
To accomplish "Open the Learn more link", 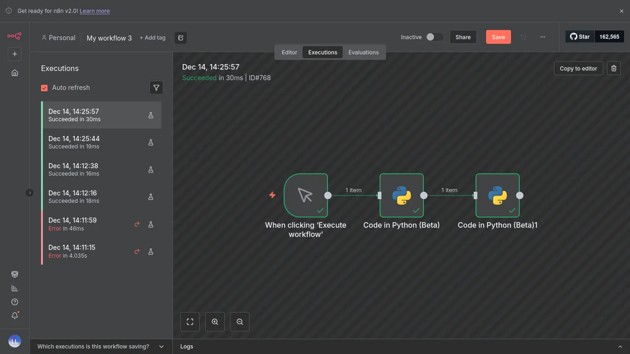I will [x=95, y=11].
